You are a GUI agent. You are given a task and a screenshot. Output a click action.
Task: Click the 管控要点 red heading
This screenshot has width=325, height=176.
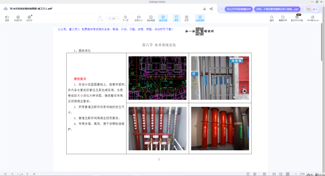click(80, 79)
